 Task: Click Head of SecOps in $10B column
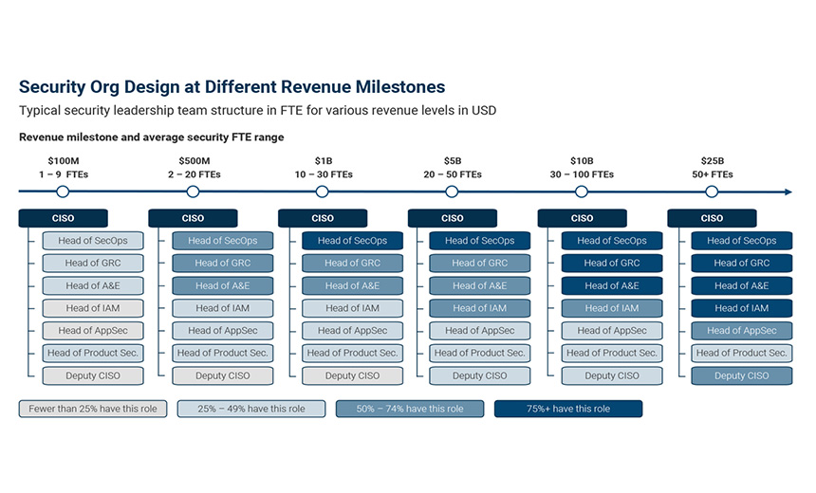[x=612, y=241]
